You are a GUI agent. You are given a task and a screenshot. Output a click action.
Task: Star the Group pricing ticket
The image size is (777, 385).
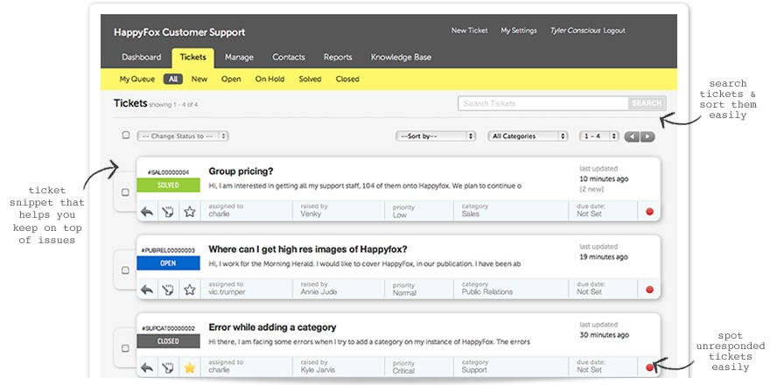(189, 211)
